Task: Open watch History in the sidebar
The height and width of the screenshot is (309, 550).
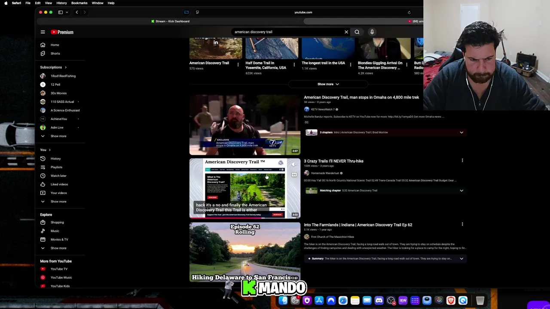Action: tap(55, 158)
